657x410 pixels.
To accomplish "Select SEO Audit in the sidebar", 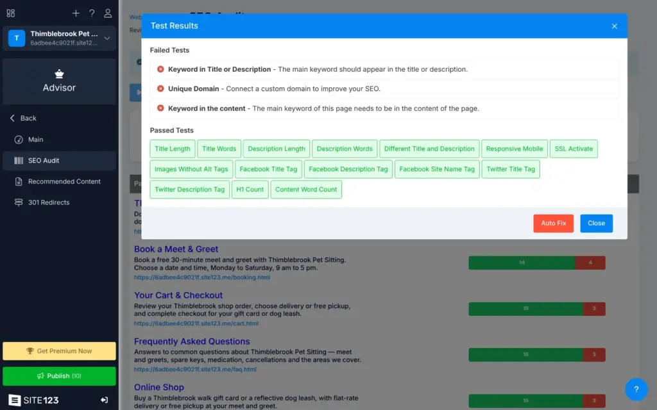I will (59, 160).
